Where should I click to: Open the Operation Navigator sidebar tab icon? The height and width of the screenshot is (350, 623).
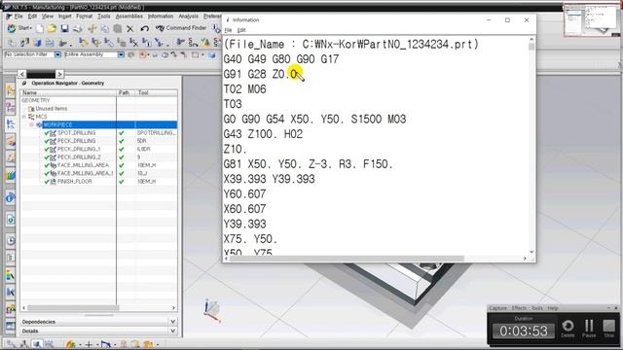[11, 124]
